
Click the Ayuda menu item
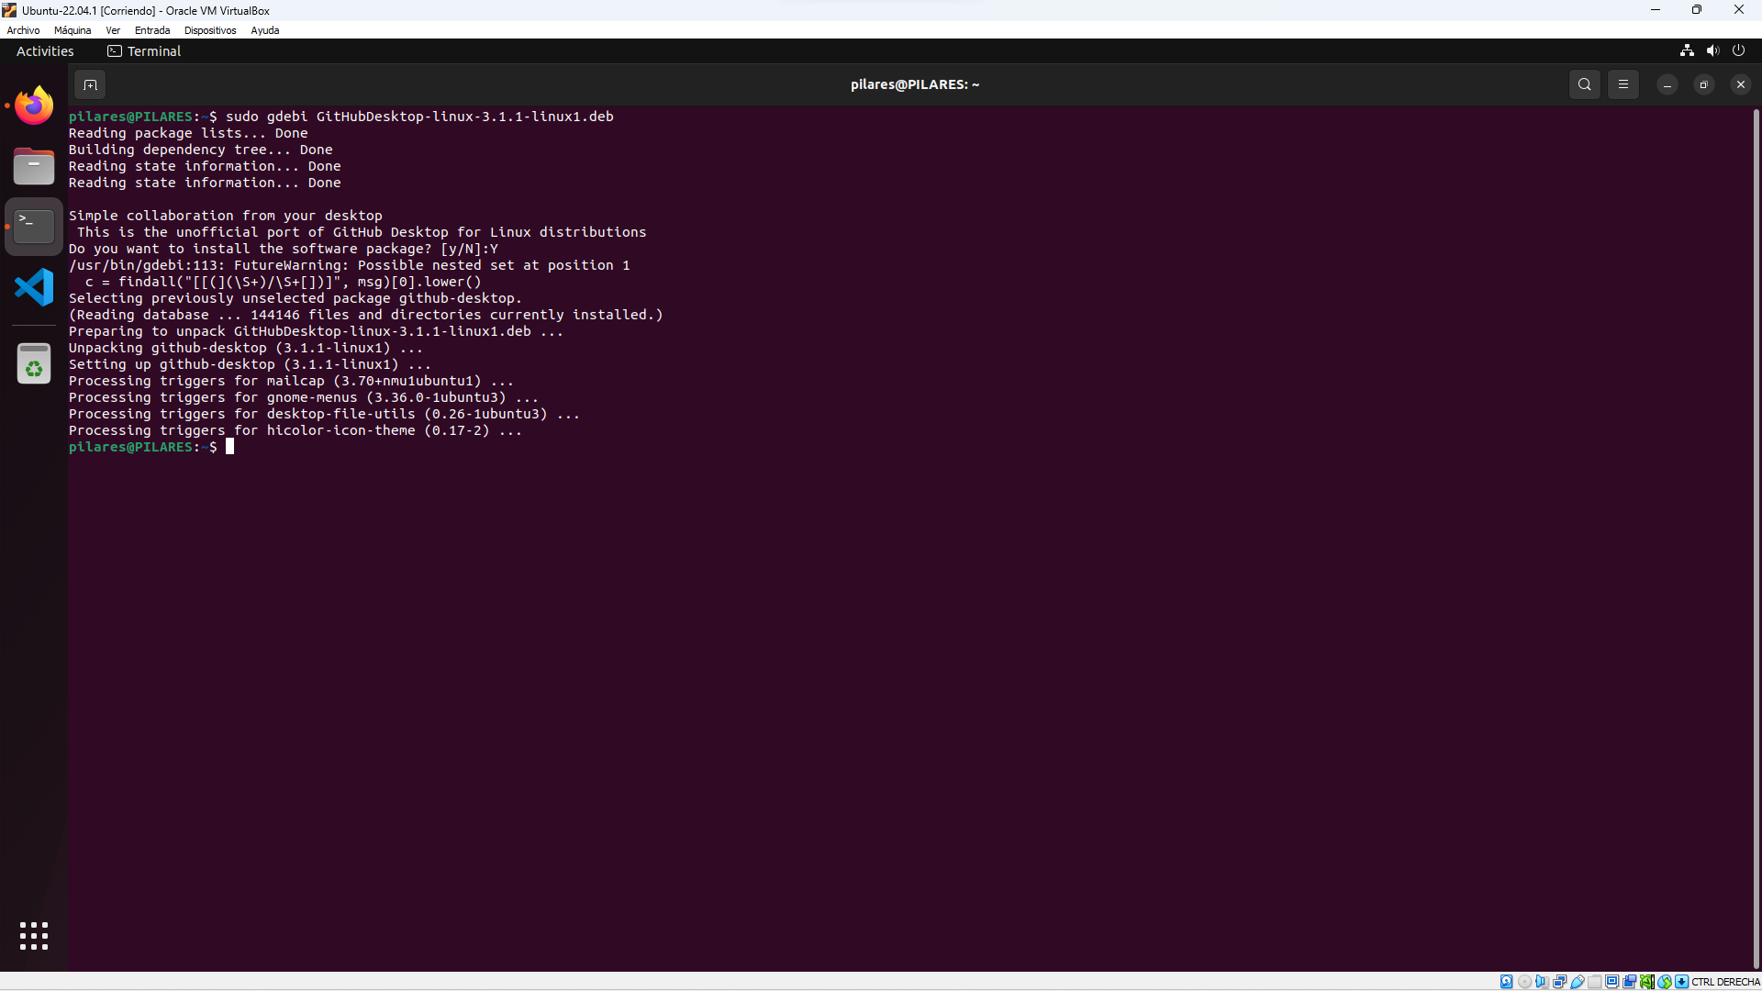tap(264, 30)
